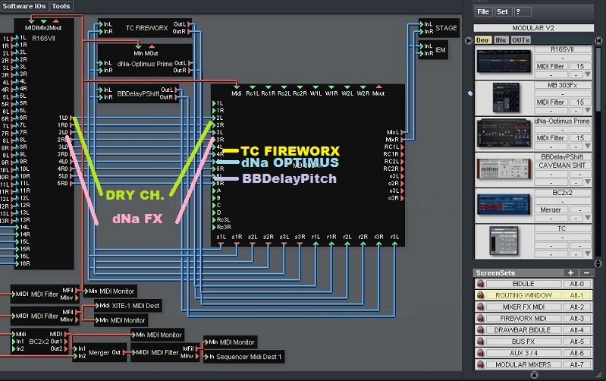Open the Tools menu

pos(61,6)
